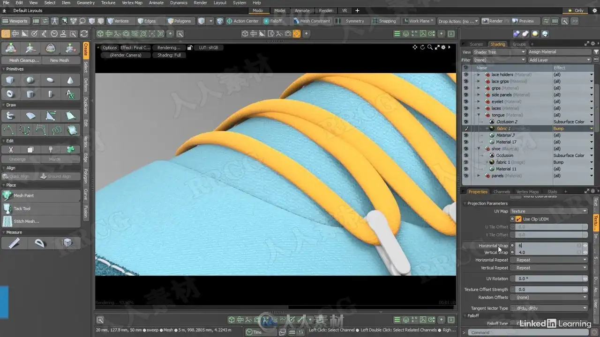Open the UV Map Texture dropdown
The width and height of the screenshot is (600, 337).
[x=548, y=212]
